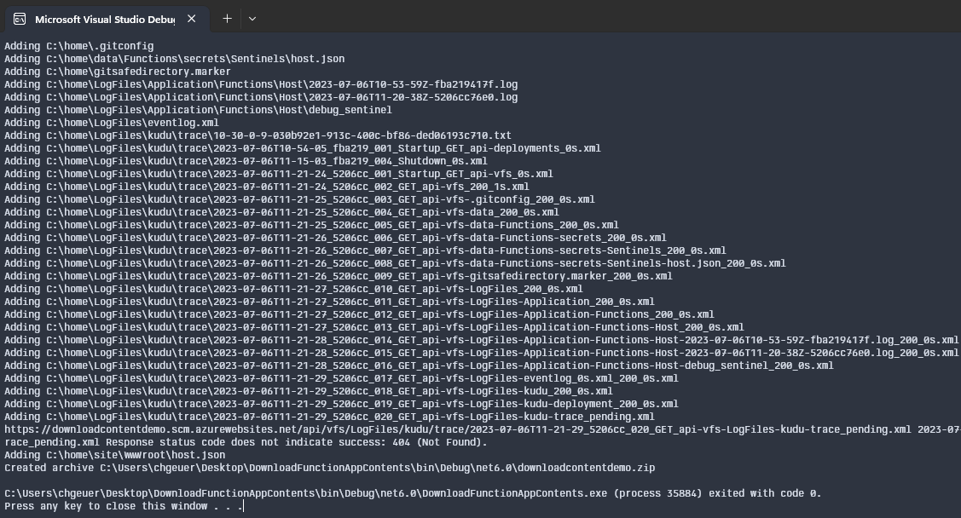Click the 008 Sentinels-host.json_200_0s.xml line

coord(396,264)
